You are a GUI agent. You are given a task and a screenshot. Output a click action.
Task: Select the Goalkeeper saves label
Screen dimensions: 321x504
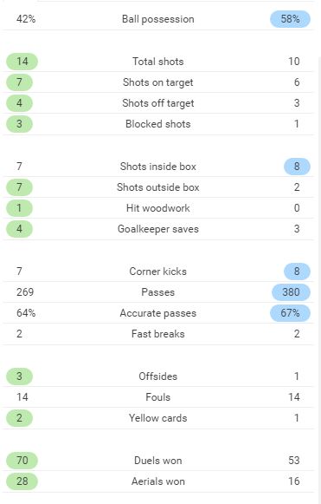point(158,229)
